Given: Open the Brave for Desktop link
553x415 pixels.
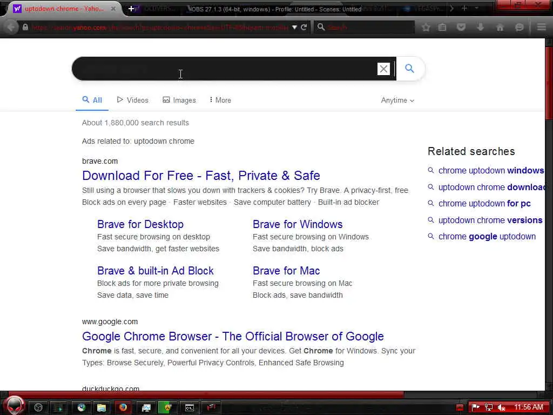Looking at the screenshot, I should [140, 224].
